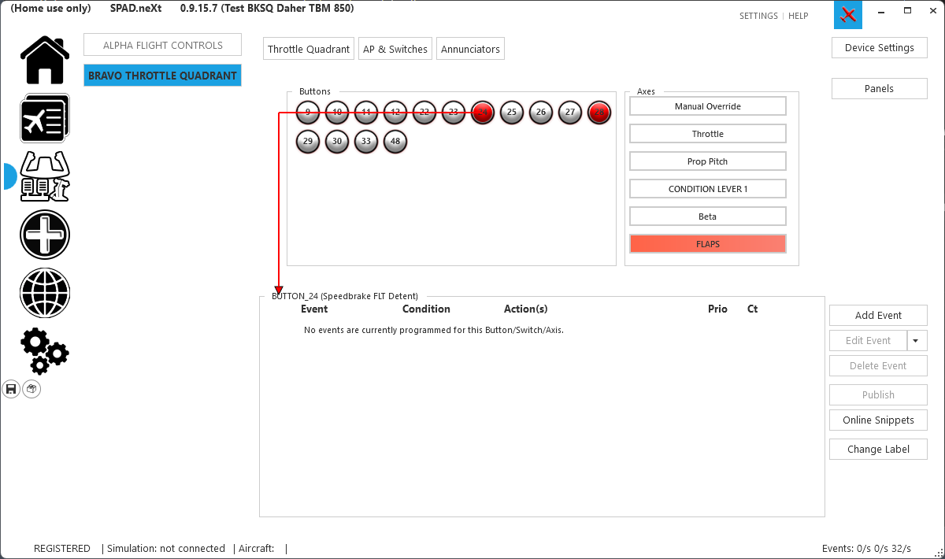Click the round plus add-ons icon
The image size is (945, 559).
(x=45, y=235)
